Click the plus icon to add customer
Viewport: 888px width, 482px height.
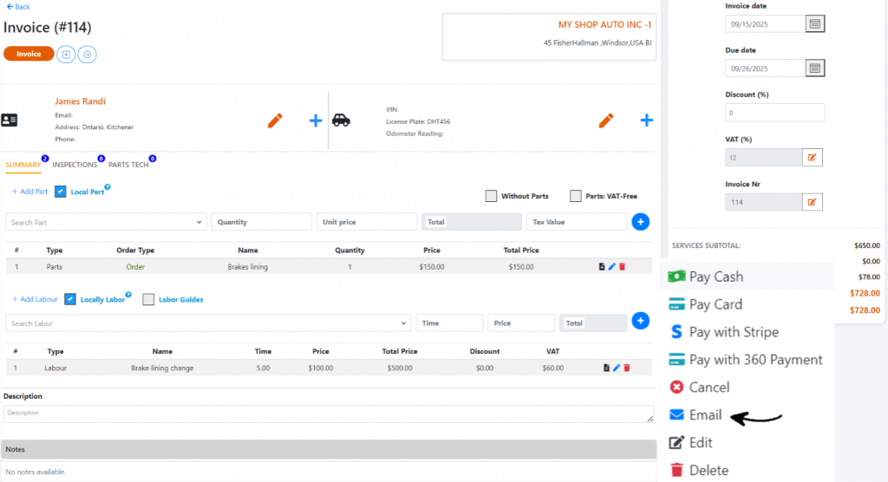click(x=316, y=120)
